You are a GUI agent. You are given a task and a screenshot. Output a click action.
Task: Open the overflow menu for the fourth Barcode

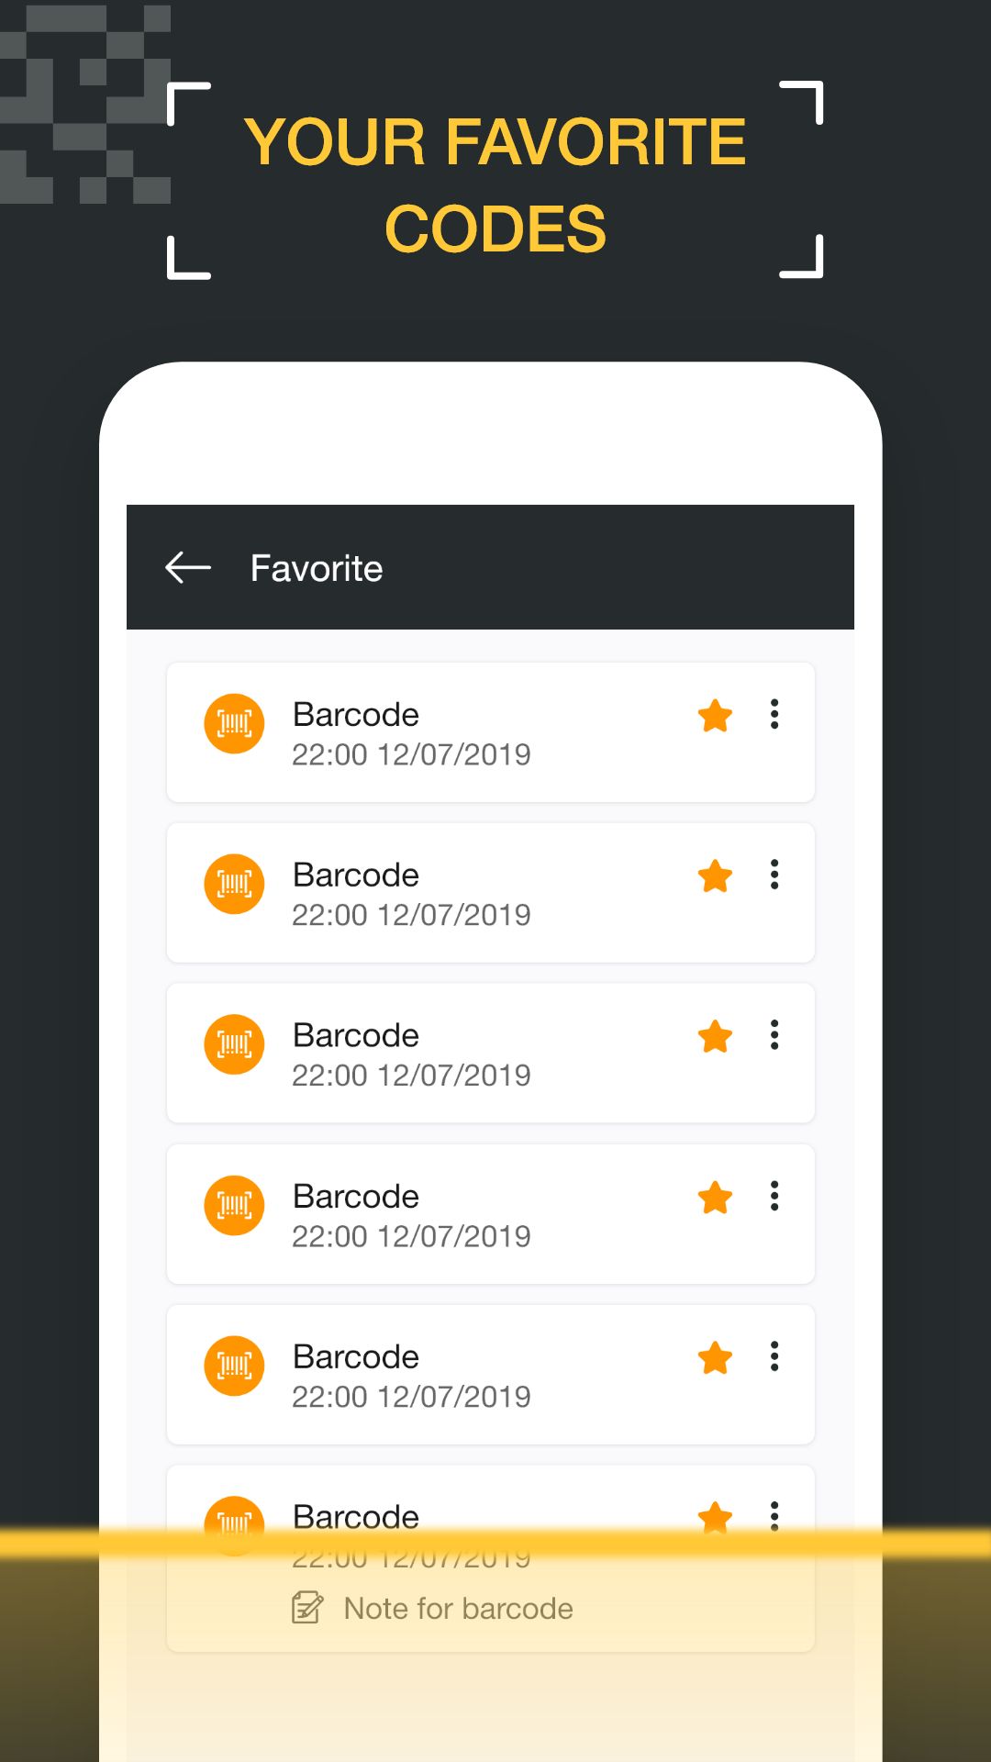(x=774, y=1196)
